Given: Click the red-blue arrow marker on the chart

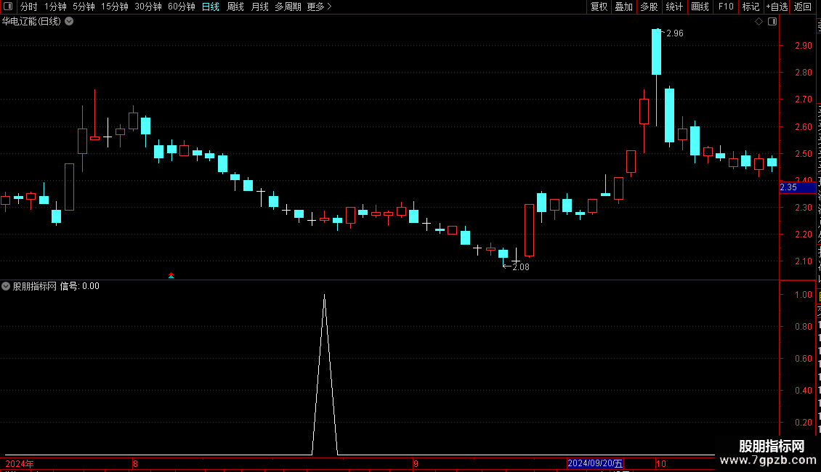Looking at the screenshot, I should click(171, 275).
